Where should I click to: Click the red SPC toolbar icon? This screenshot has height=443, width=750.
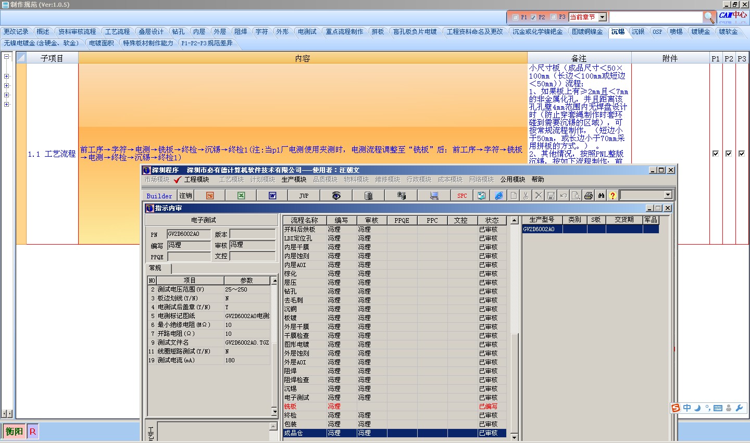[x=462, y=196]
